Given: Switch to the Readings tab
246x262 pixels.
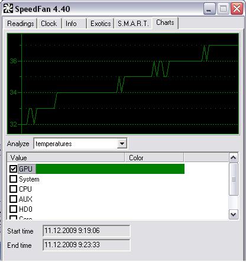Looking at the screenshot, I should coord(21,24).
